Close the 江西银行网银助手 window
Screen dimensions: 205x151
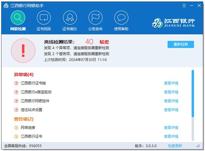point(199,5)
